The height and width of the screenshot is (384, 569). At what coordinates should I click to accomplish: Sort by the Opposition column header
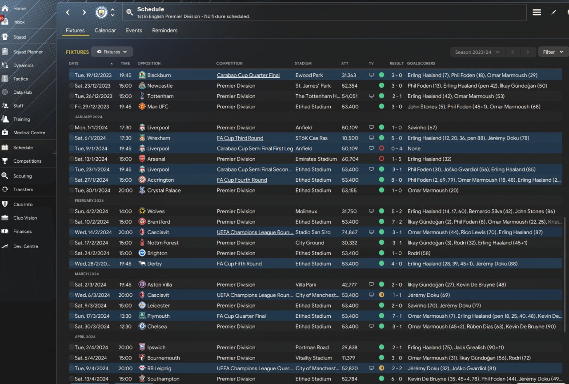click(x=149, y=64)
